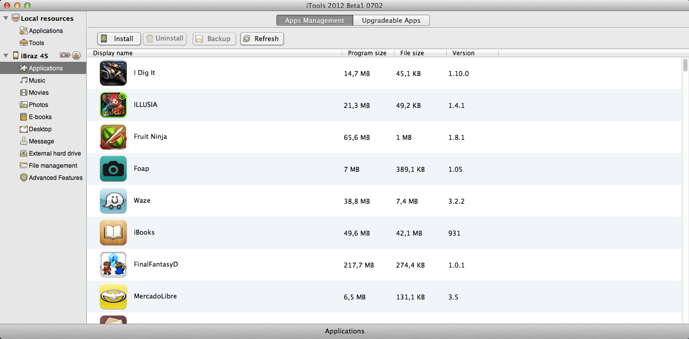Click version 931 cell

(x=454, y=233)
